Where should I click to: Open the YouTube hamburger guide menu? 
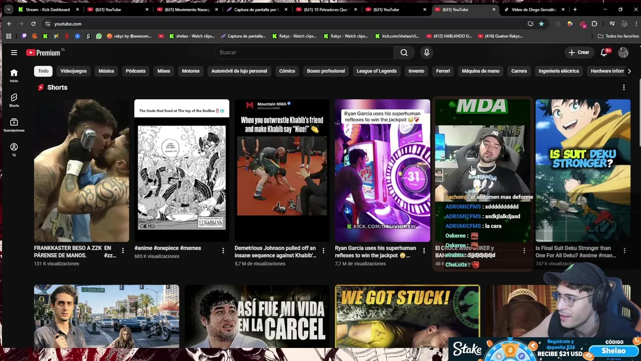pos(14,52)
